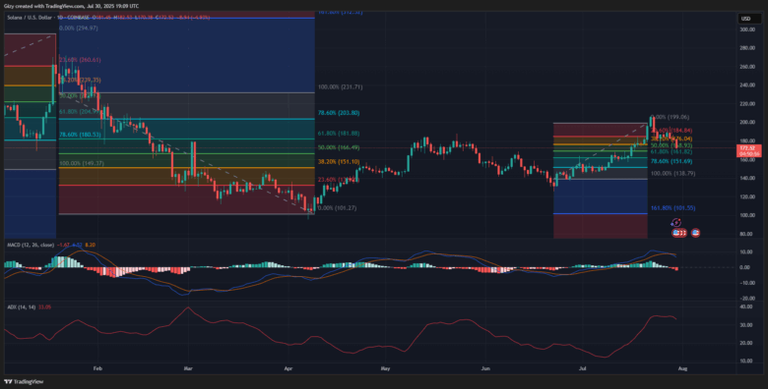
Task: Click the -20.00 MACD scale label
Action: coord(747,298)
